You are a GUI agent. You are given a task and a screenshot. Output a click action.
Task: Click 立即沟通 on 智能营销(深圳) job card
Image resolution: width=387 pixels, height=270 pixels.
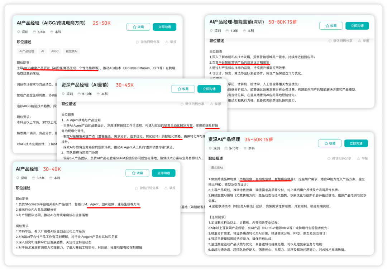[x=357, y=26]
